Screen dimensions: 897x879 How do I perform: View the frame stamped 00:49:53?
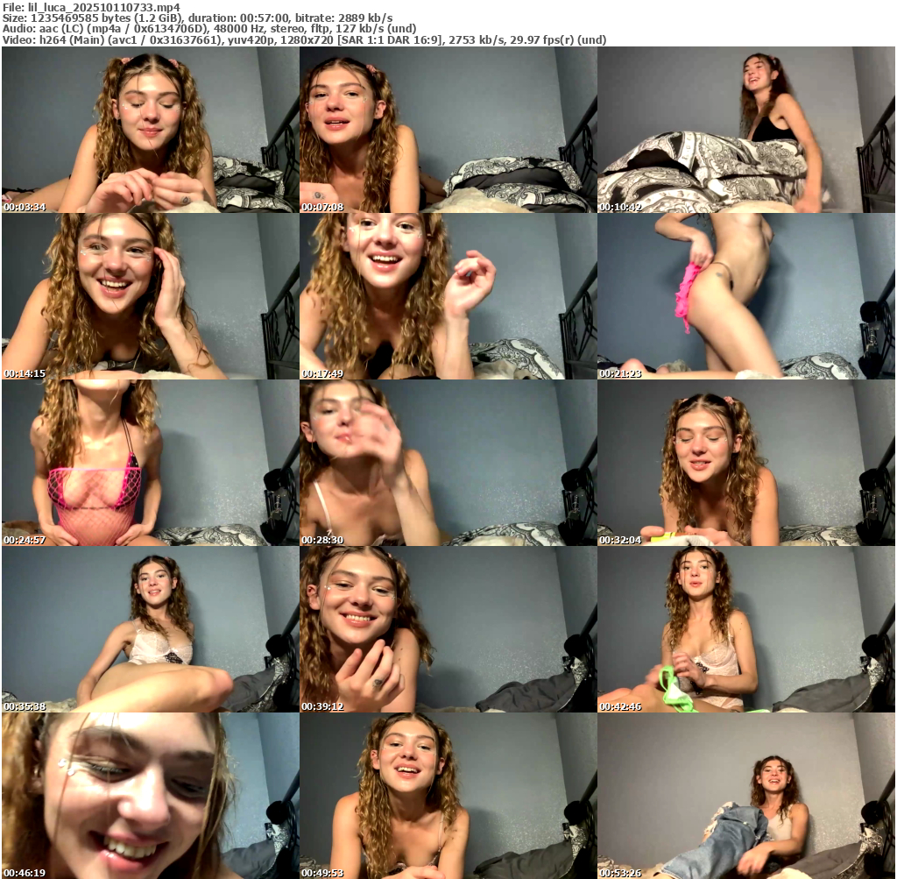(448, 796)
